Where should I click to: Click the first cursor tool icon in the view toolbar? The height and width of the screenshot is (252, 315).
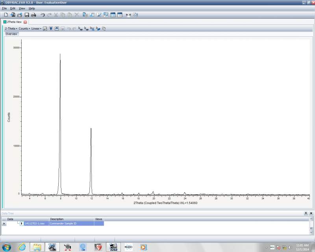[x=80, y=28]
